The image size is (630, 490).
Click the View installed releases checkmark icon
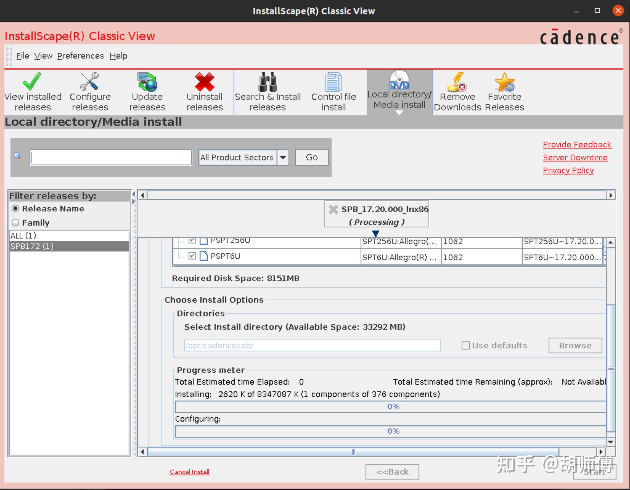[x=32, y=82]
